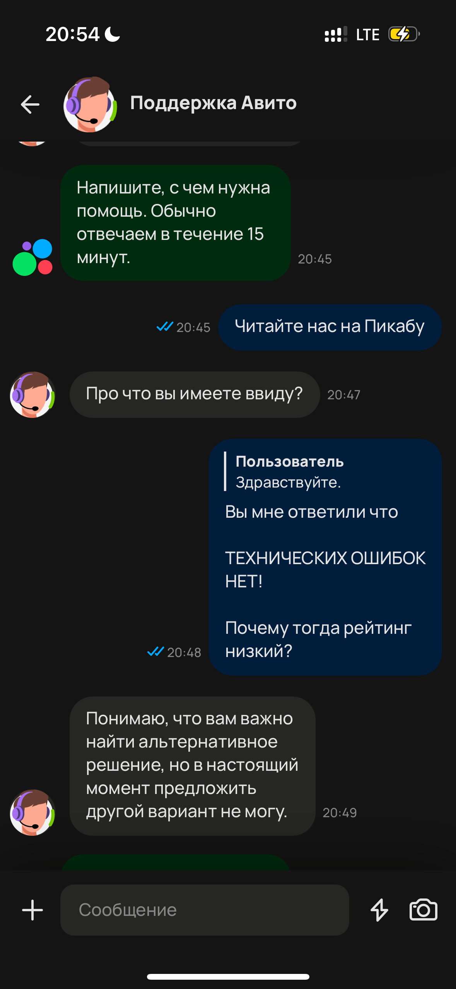Screen dimensions: 456x989
Task: Tap the 'ТЕХНИЧЕСКИХ ОШИБОК НЕТ!' message text
Action: pos(325,570)
